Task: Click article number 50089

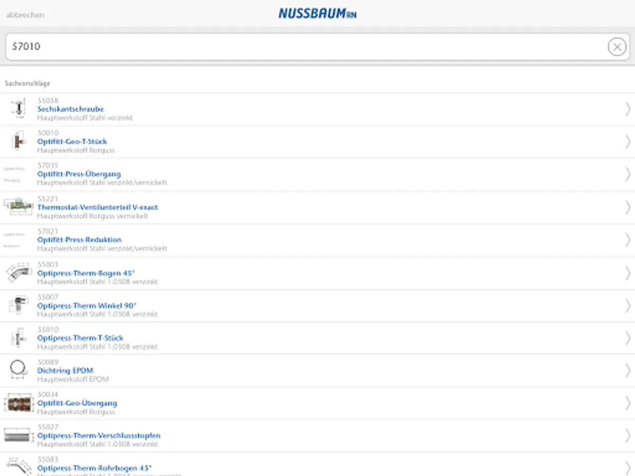Action: click(x=48, y=362)
